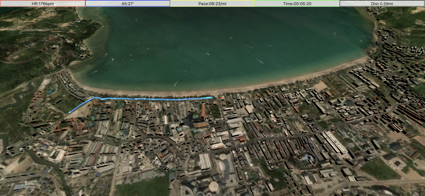Select the Time:00:05:20 box
Viewport: 425px width, 196px height.
coord(297,3)
